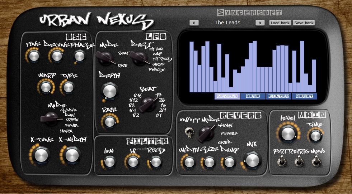Click the Main Time knob
352x194 pixels.
click(315, 136)
